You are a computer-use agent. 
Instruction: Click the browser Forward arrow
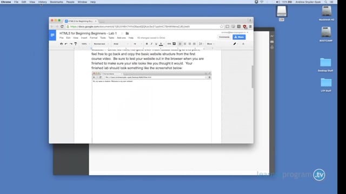pos(57,26)
